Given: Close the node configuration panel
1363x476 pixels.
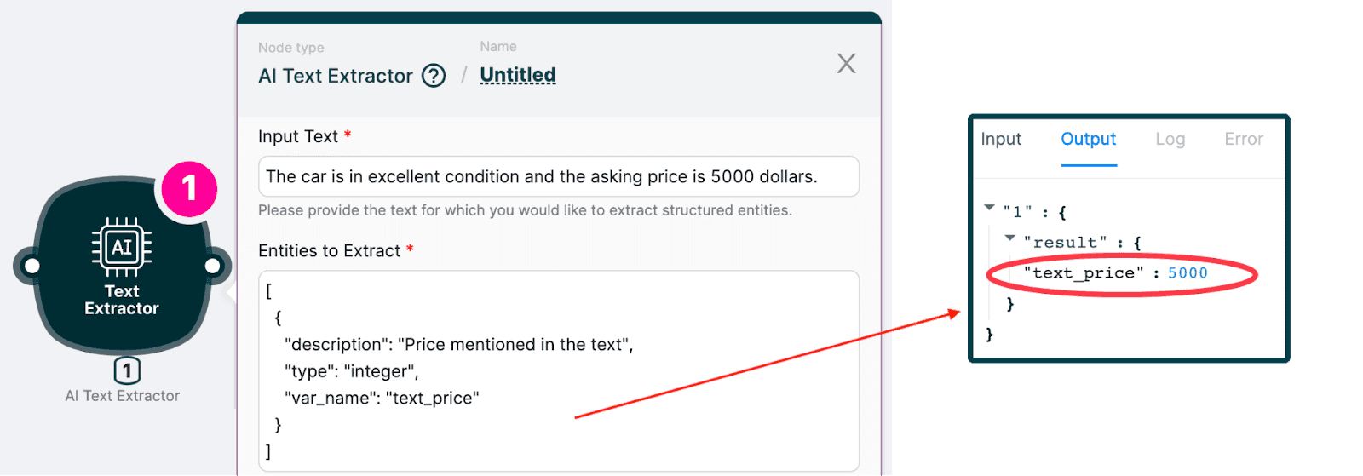Looking at the screenshot, I should click(846, 63).
